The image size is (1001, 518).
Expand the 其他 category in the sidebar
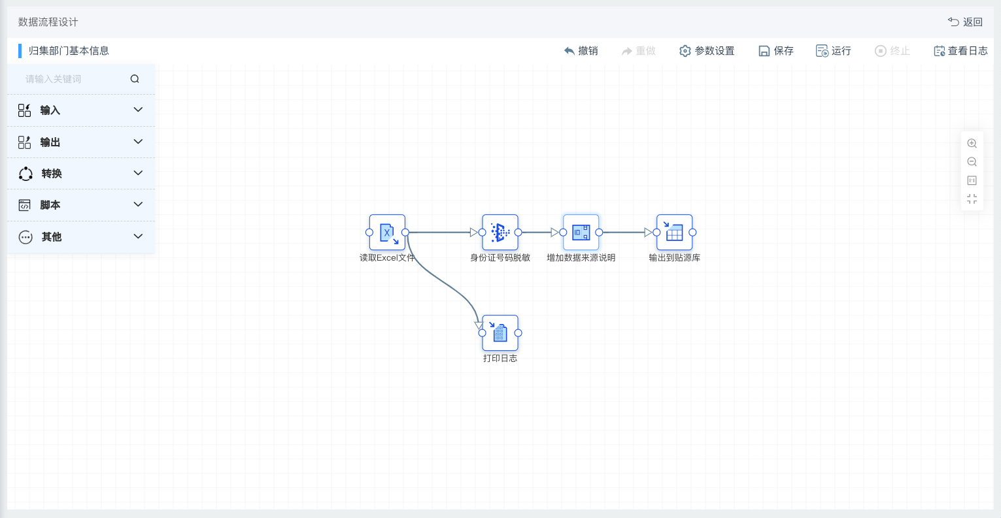pyautogui.click(x=80, y=236)
